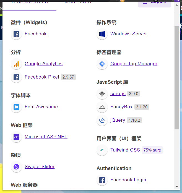This screenshot has width=182, height=193.
Task: Click the Facebook Login icon
Action: (x=102, y=180)
